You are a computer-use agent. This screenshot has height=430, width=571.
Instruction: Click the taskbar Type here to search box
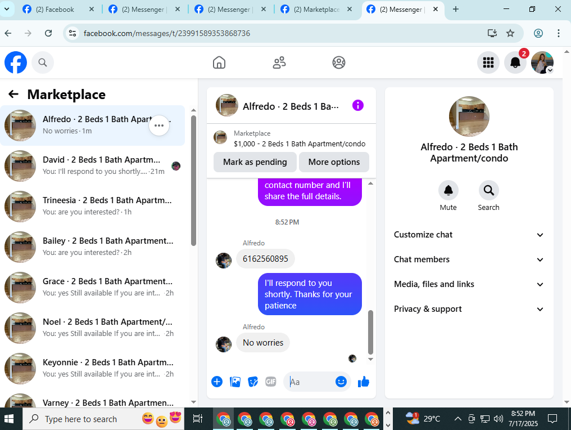pyautogui.click(x=104, y=419)
